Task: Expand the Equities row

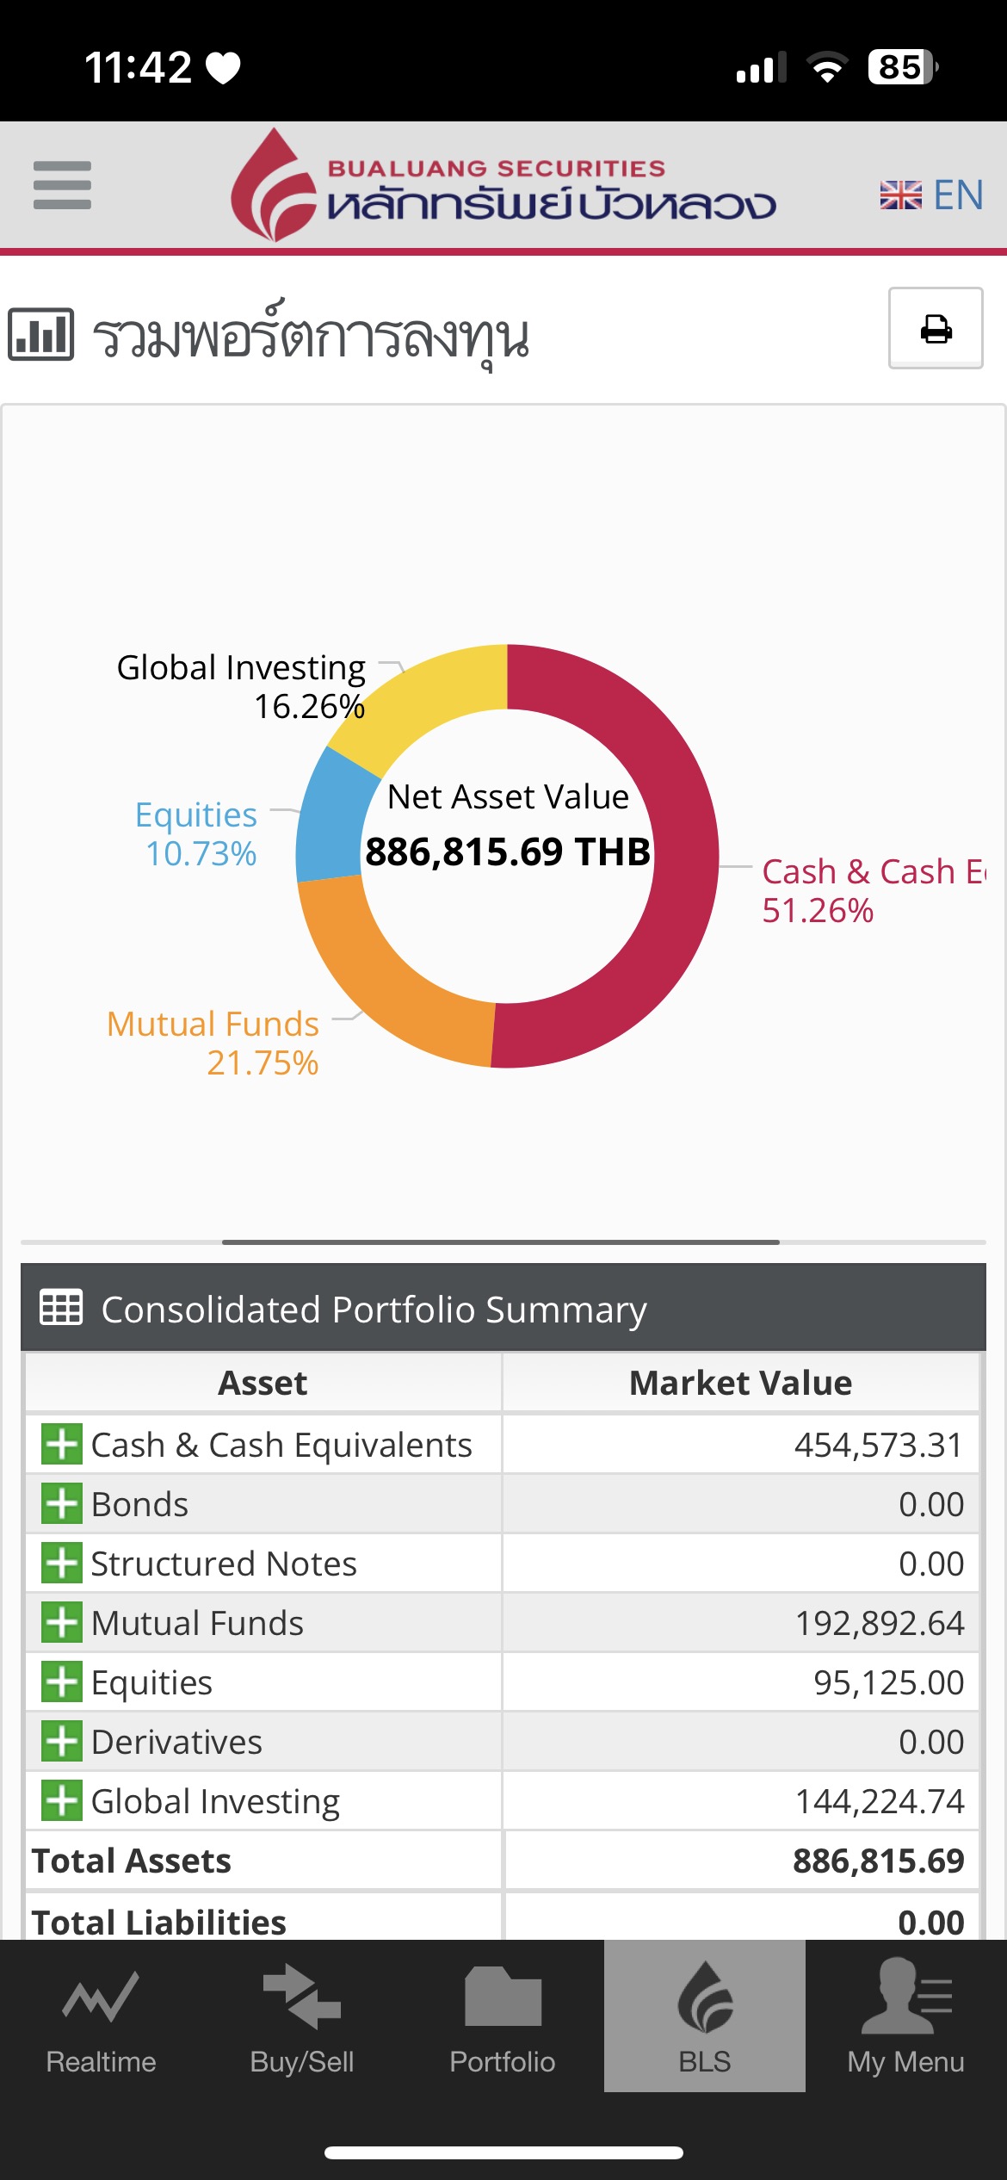Action: (62, 1681)
